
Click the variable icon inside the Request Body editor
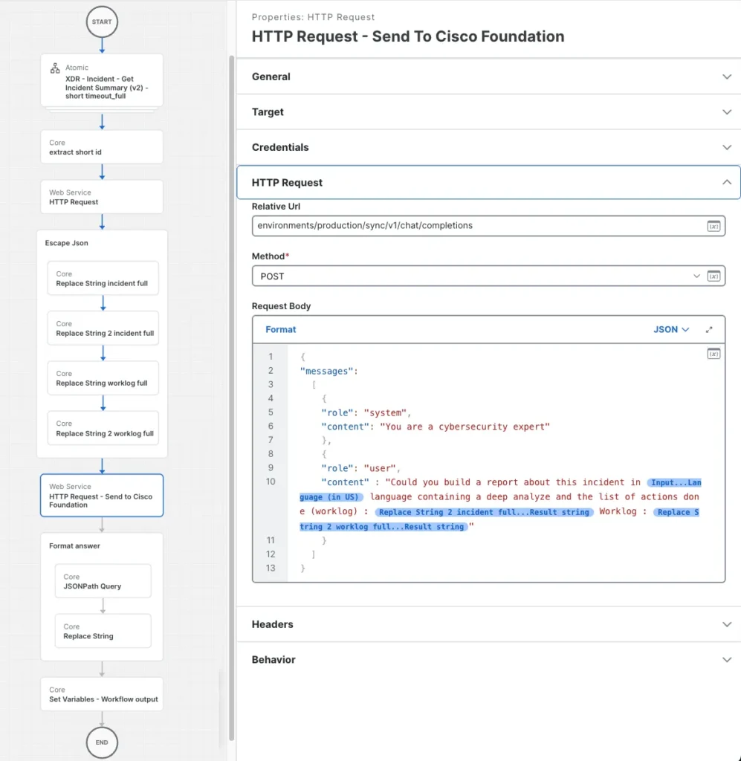coord(714,354)
